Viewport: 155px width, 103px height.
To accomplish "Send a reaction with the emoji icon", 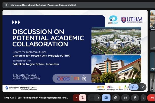I will pyautogui.click(x=116, y=98).
